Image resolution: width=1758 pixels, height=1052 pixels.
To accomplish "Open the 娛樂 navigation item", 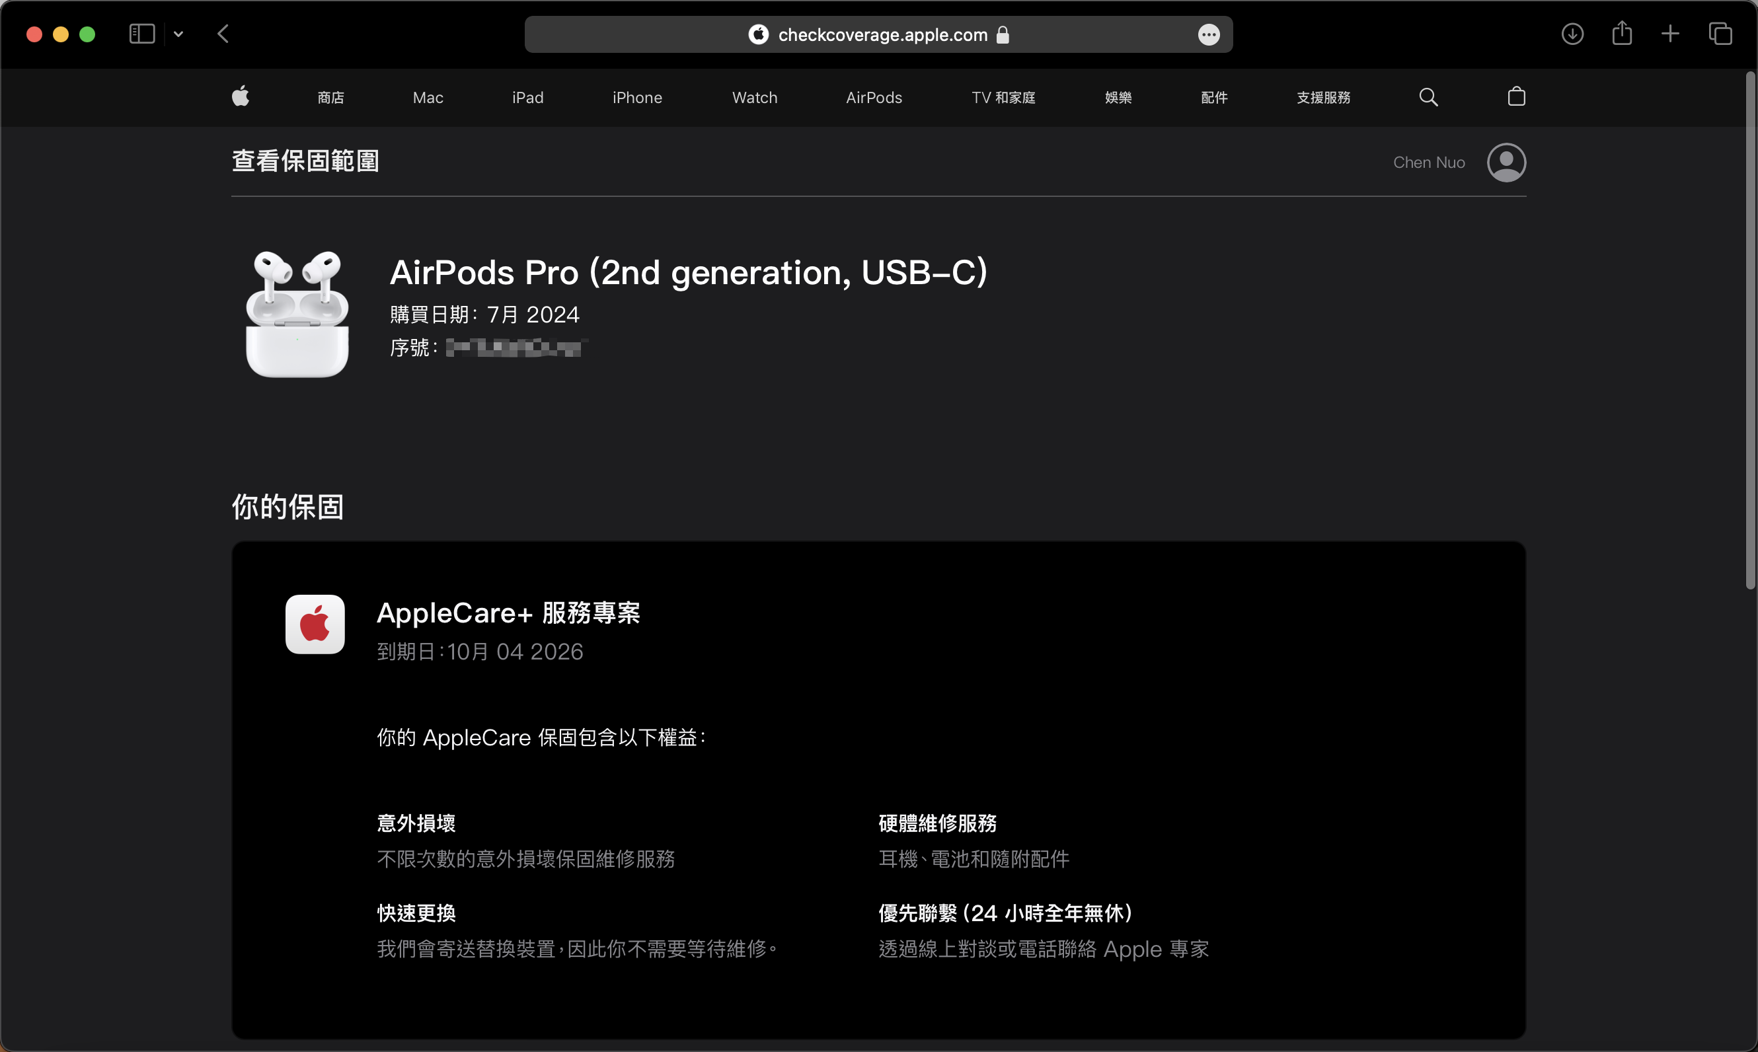I will pos(1119,98).
